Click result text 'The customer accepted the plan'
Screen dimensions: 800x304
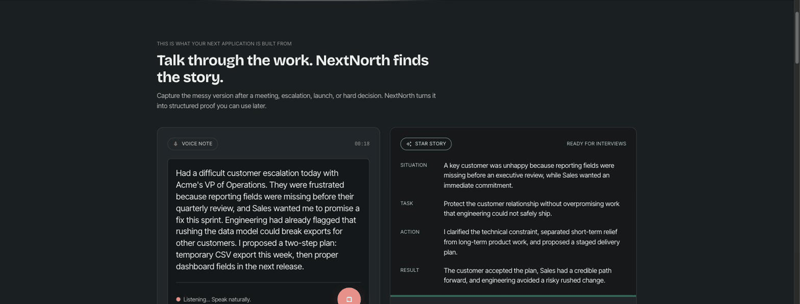pos(527,275)
